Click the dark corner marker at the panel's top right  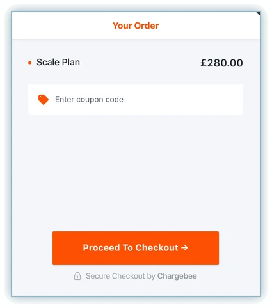[x=258, y=13]
